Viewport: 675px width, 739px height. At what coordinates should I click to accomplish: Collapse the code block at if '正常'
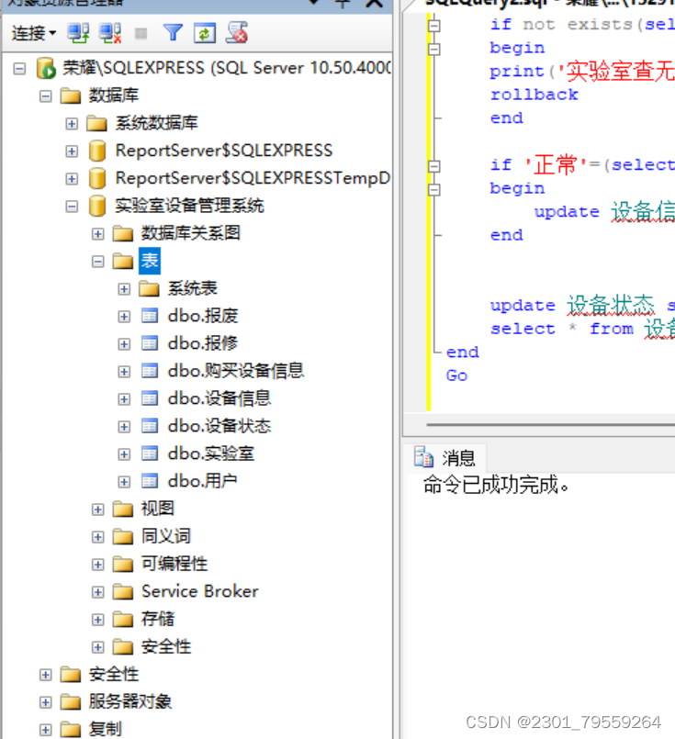[x=434, y=166]
